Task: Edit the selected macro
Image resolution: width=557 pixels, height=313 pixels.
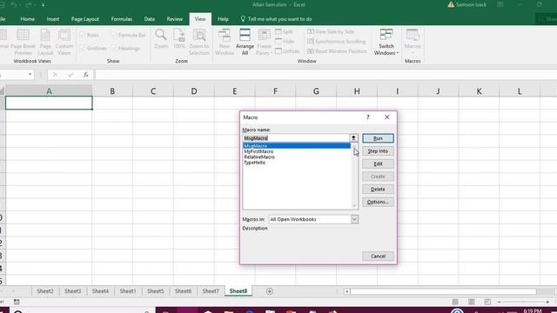Action: click(378, 164)
